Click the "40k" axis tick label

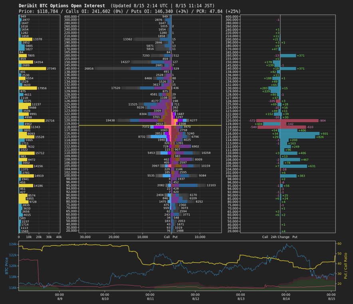(x=59, y=237)
